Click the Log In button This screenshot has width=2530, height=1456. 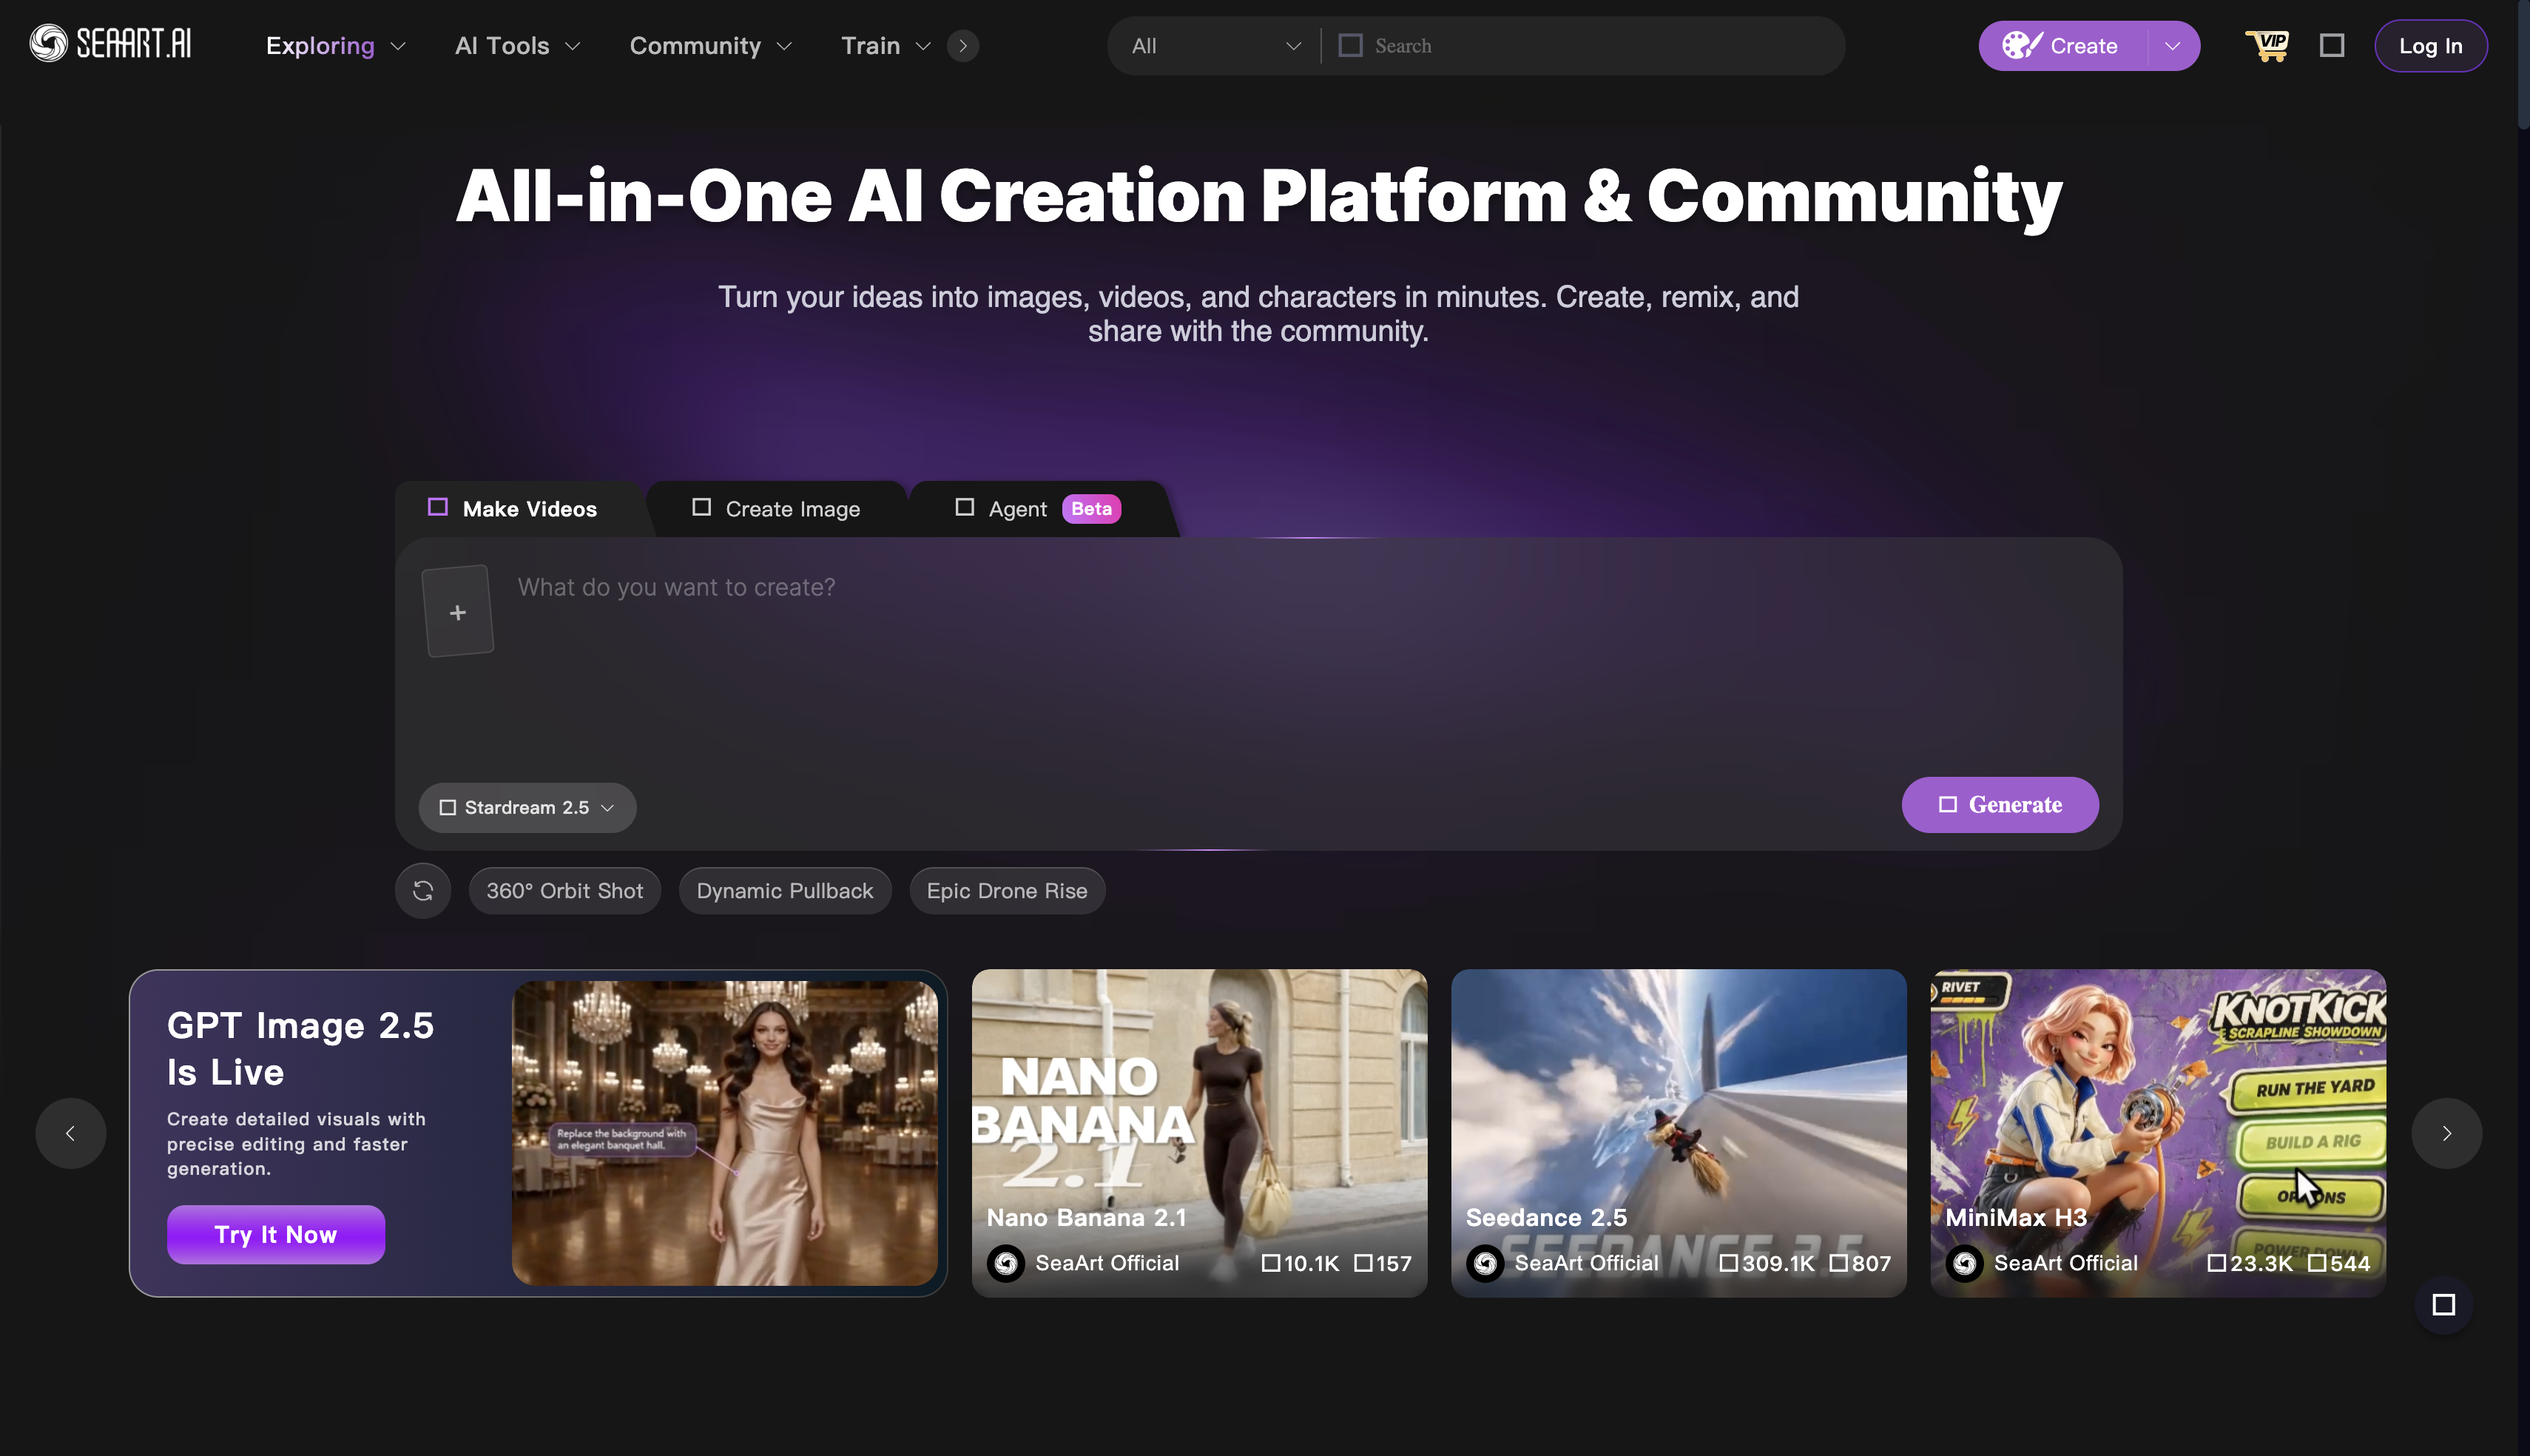click(2430, 45)
